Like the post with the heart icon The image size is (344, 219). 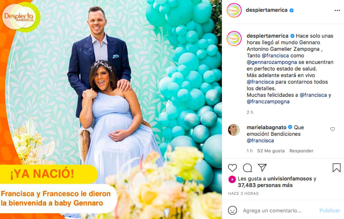coord(232,168)
